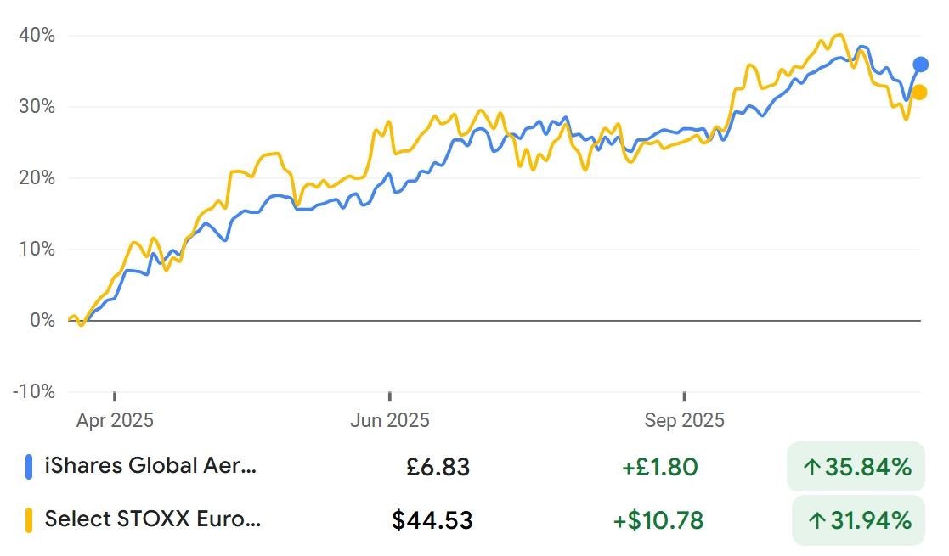Viewport: 949px width, 556px height.
Task: Click the +$10.78 change value
Action: pos(658,519)
